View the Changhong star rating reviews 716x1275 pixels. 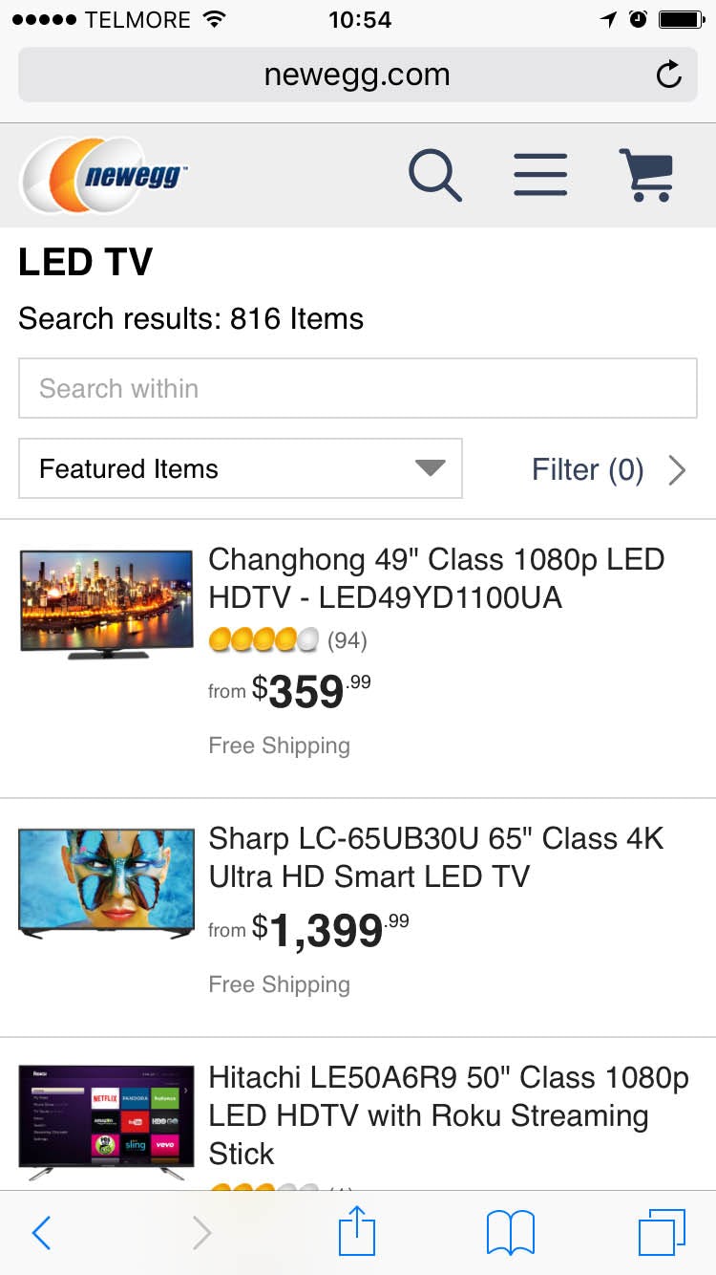[x=286, y=639]
